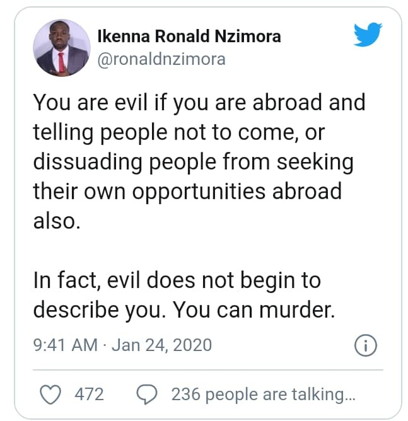Click the reply speech bubble icon
This screenshot has height=421, width=408.
(147, 394)
